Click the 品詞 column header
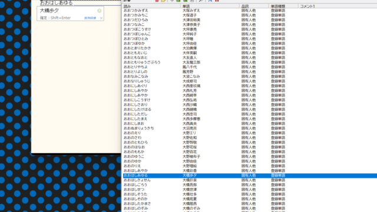Image resolution: width=377 pixels, height=212 pixels. (x=254, y=6)
